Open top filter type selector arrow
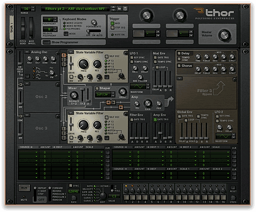 click(71, 52)
